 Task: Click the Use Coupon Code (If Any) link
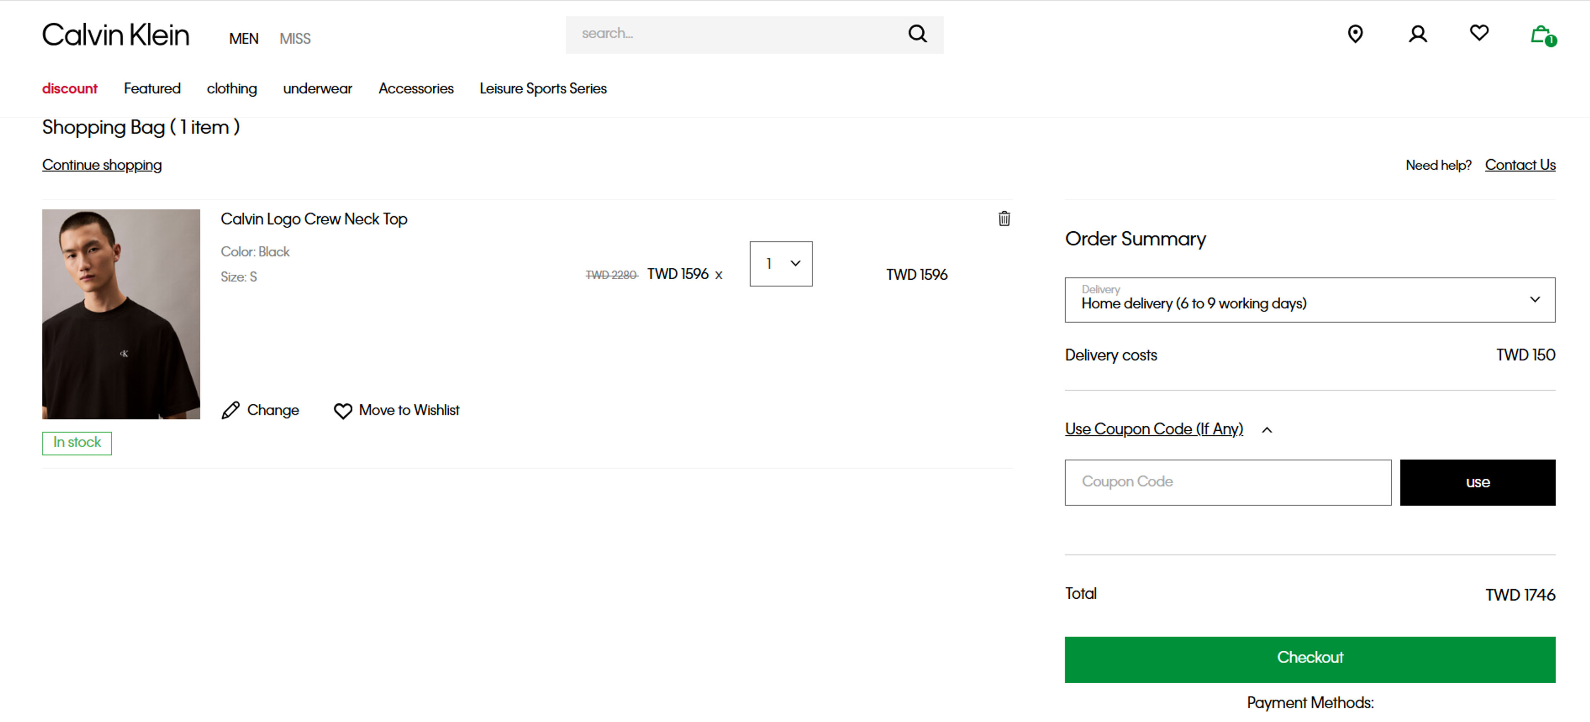(x=1154, y=429)
